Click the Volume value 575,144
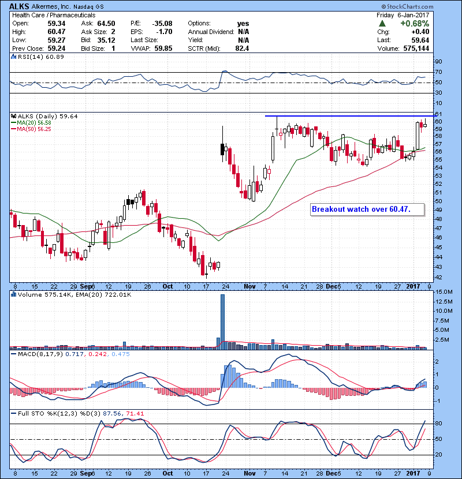The width and height of the screenshot is (462, 479). (416, 48)
